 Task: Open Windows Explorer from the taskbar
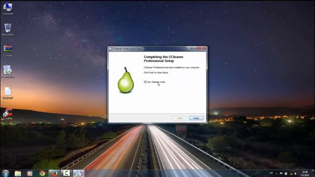18,174
